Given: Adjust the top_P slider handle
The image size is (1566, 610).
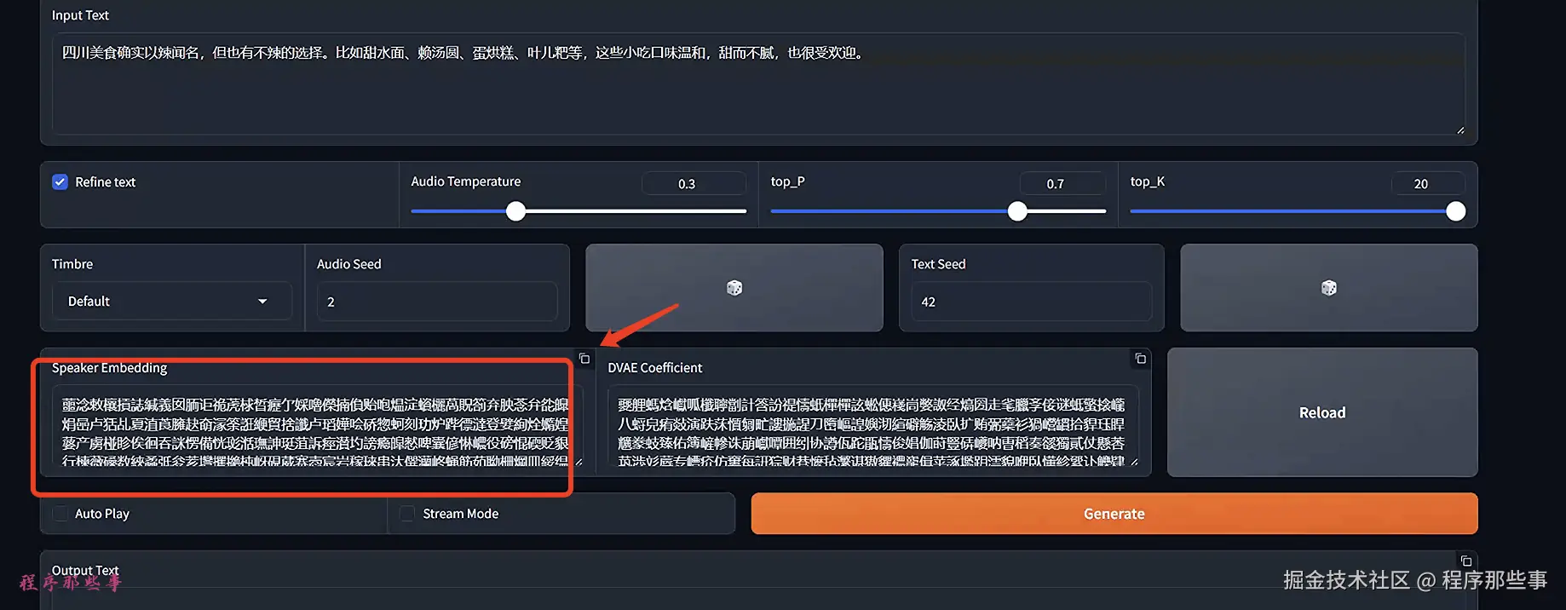Looking at the screenshot, I should point(1017,211).
